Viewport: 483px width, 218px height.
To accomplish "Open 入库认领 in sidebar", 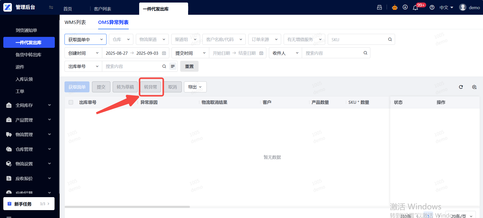I will click(24, 79).
